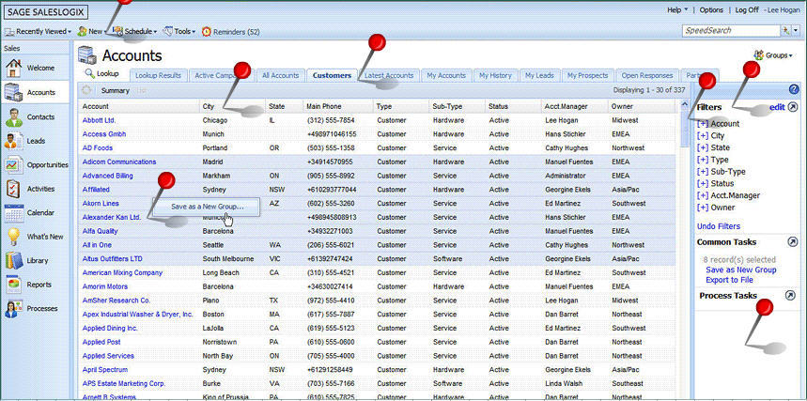Viewport: 807px width, 401px height.
Task: Expand the Acct.Manager filter
Action: [703, 195]
